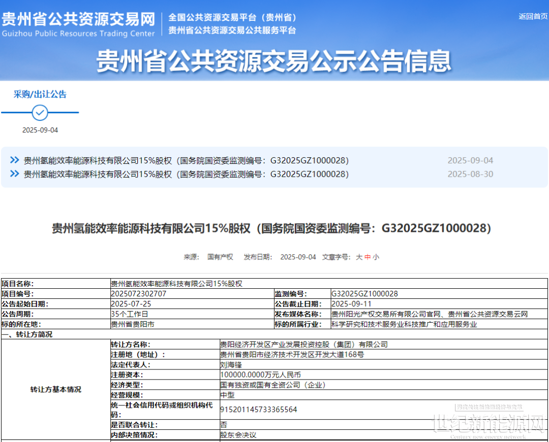
Task: Click the article title heading with G32025GZ1000028
Action: [271, 229]
